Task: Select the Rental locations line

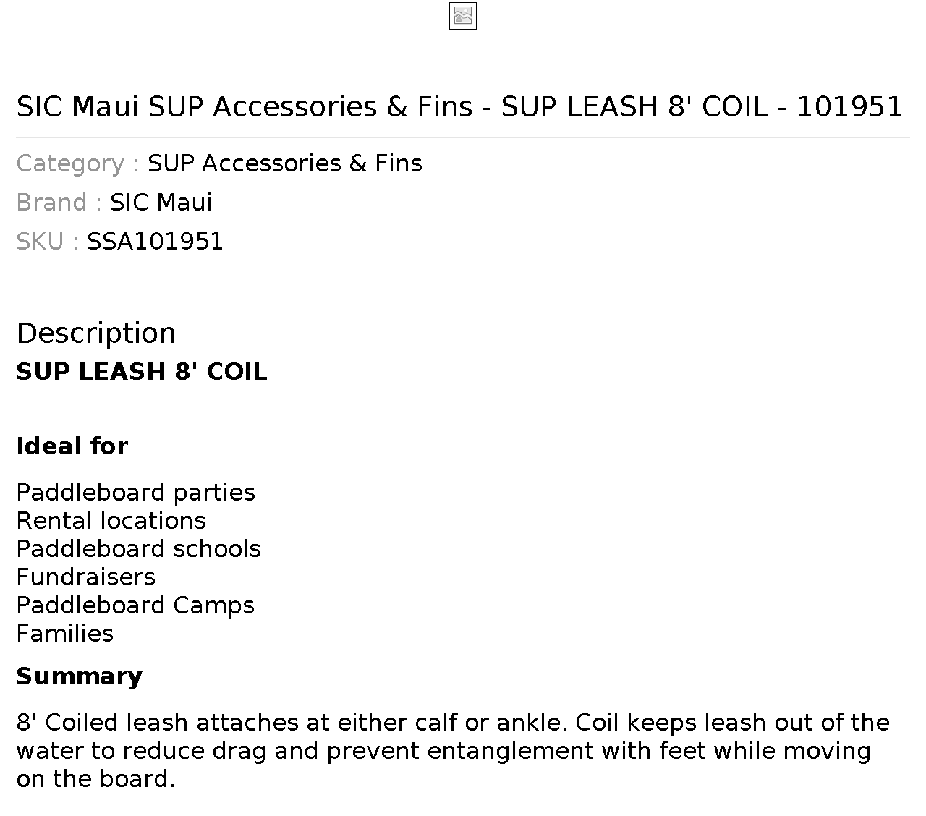Action: coord(111,521)
